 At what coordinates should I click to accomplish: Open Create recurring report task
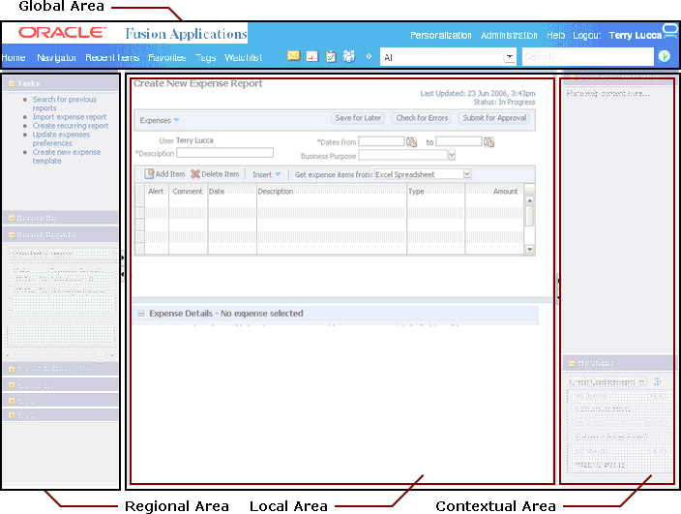(71, 126)
